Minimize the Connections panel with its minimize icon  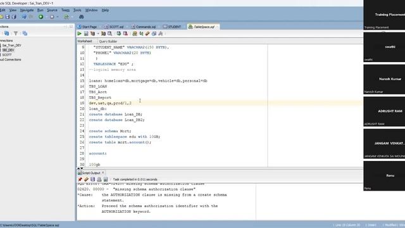pos(65,27)
